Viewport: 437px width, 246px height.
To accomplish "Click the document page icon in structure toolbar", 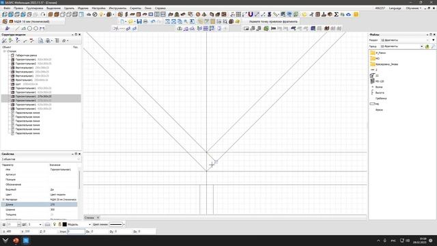I will click(41, 41).
